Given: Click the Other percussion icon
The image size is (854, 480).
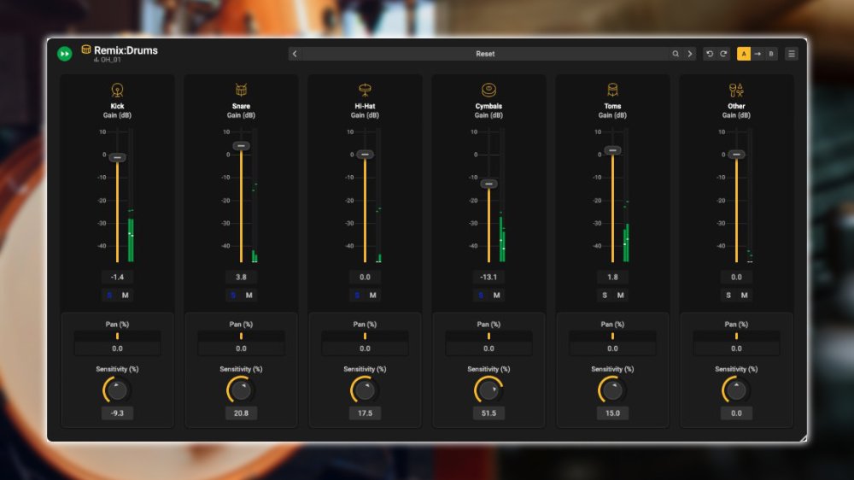Looking at the screenshot, I should [736, 90].
